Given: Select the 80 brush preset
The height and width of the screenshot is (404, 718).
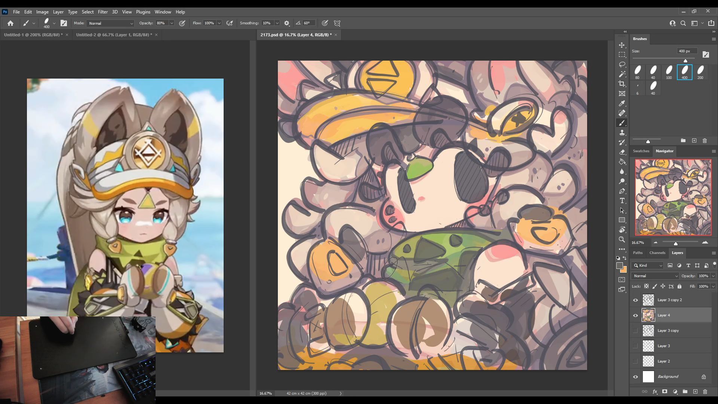Looking at the screenshot, I should (x=638, y=72).
